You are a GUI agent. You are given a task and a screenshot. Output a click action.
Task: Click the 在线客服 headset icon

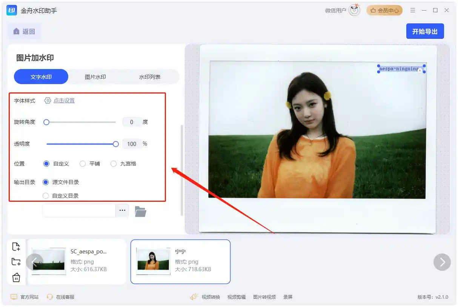[50, 297]
